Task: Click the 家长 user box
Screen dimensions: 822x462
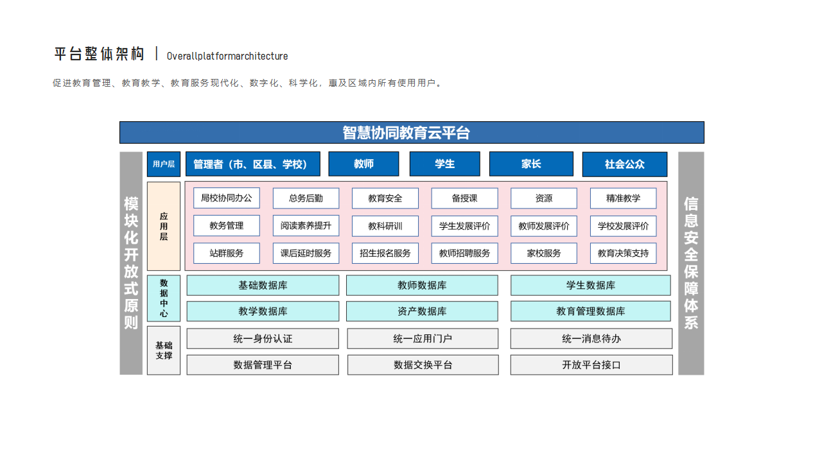Action: tap(531, 164)
